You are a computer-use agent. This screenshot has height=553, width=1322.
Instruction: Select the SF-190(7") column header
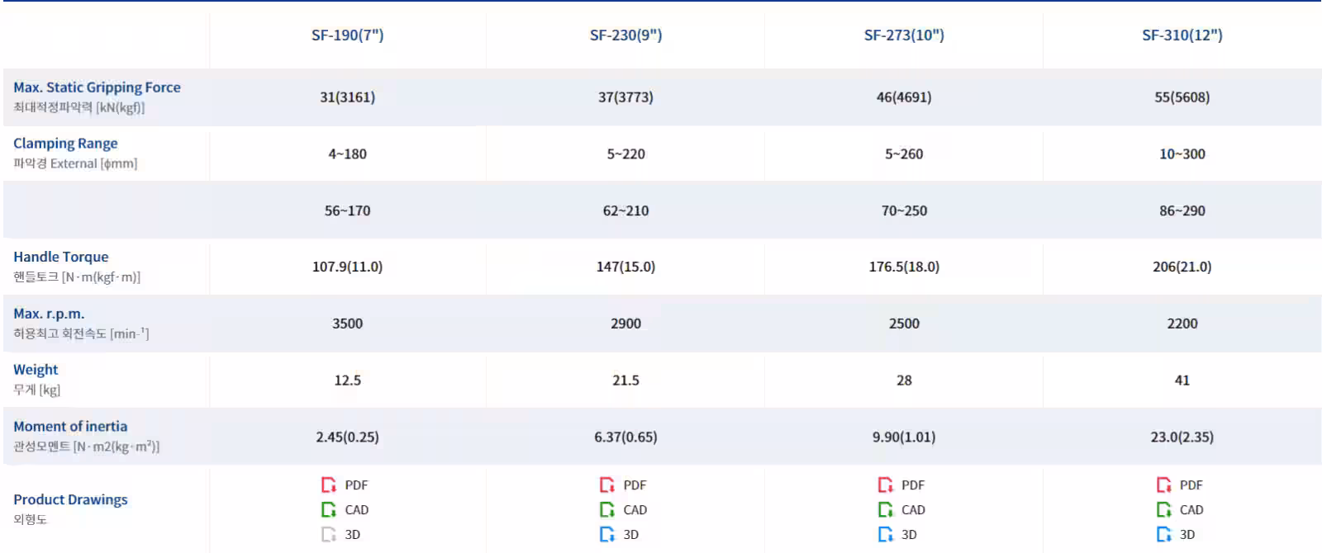348,35
